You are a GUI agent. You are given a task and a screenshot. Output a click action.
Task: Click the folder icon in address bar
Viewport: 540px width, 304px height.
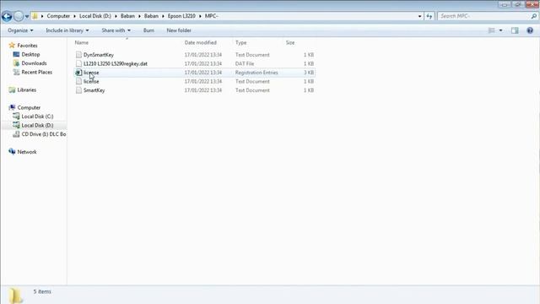click(35, 16)
